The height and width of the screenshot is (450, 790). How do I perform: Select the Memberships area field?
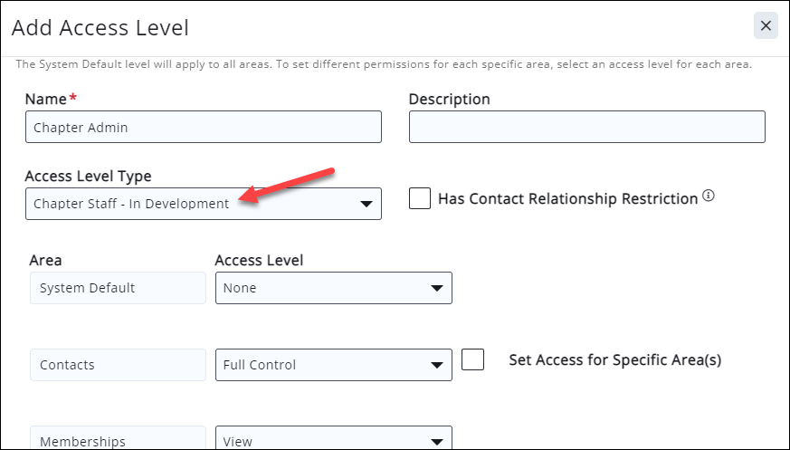point(118,440)
